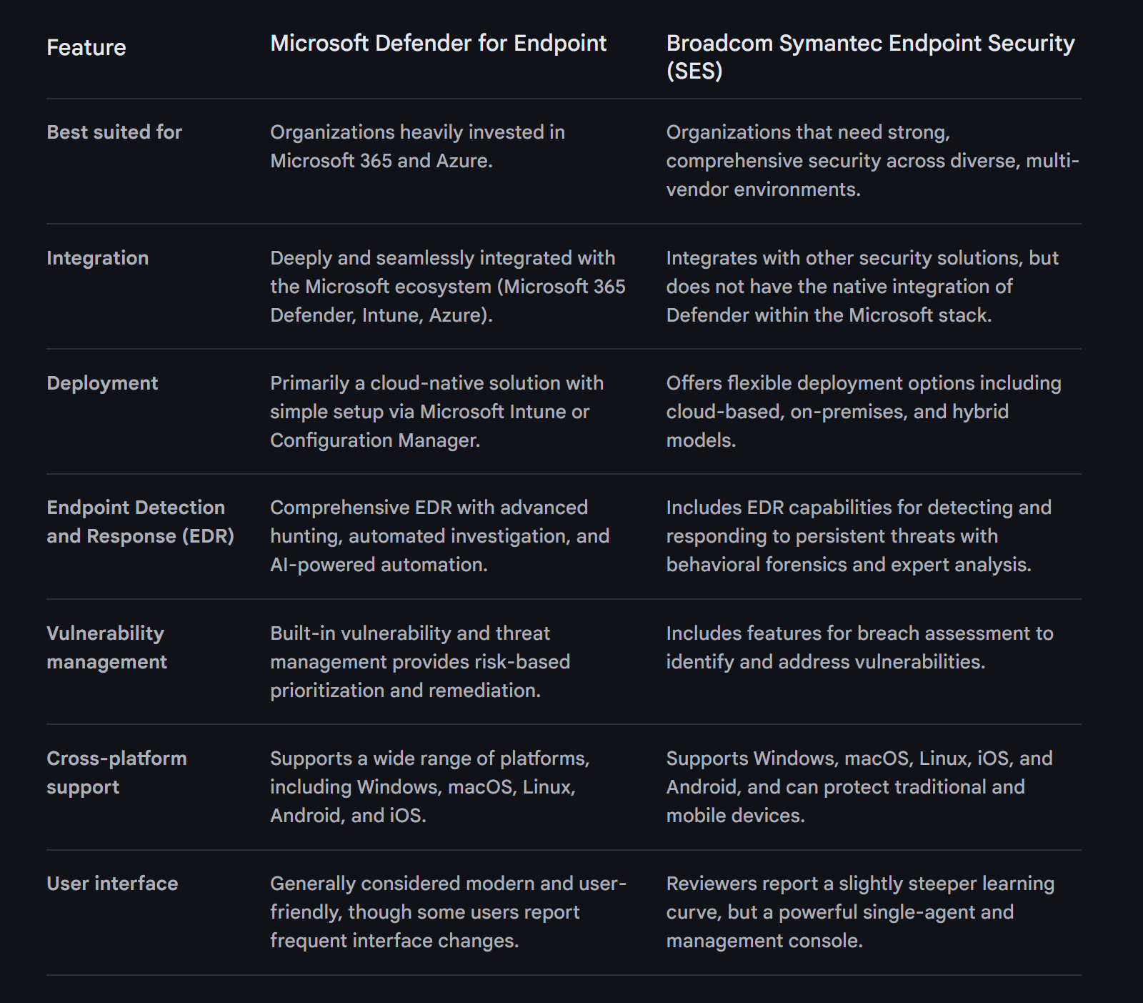This screenshot has width=1143, height=1003.
Task: Click the 'Organizations heavily invested in Microsoft 365' cell
Action: [417, 147]
